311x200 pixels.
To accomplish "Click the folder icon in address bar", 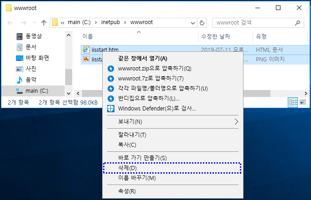I will (55, 22).
